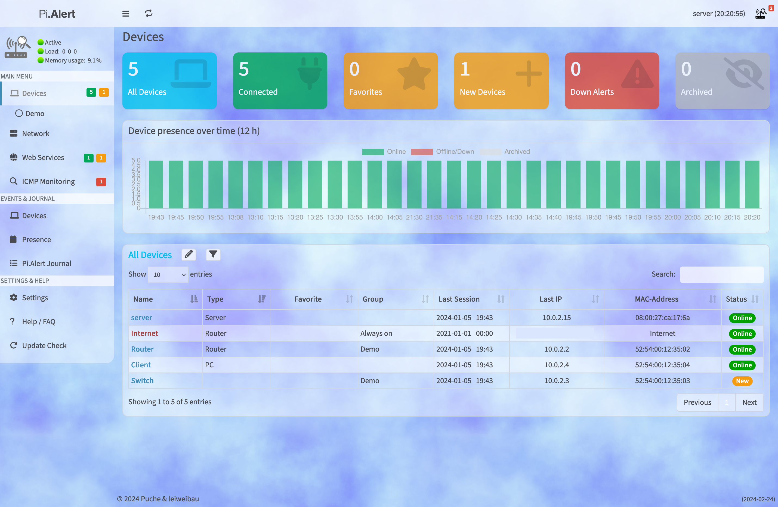Click the hamburger sidebar toggle icon
The image size is (778, 507).
tap(125, 14)
